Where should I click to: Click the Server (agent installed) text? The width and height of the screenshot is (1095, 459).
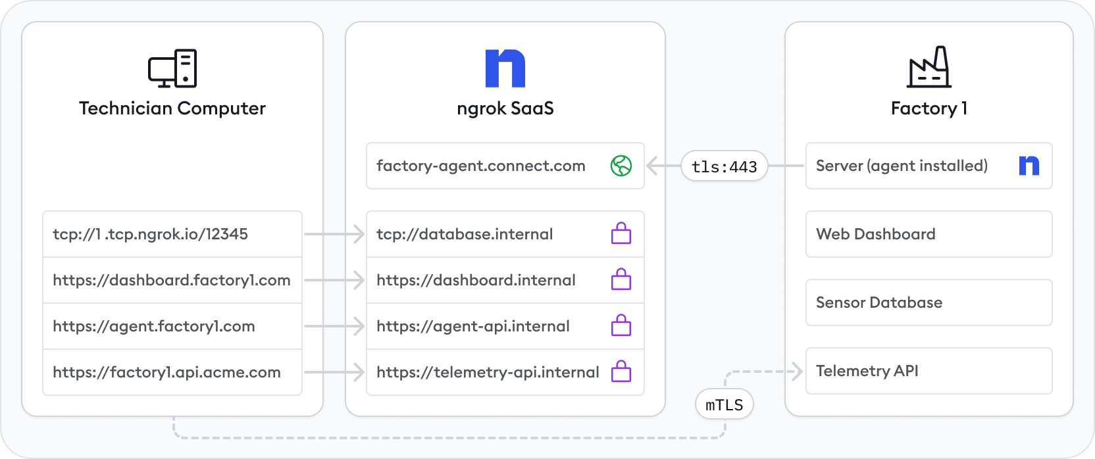click(x=902, y=166)
